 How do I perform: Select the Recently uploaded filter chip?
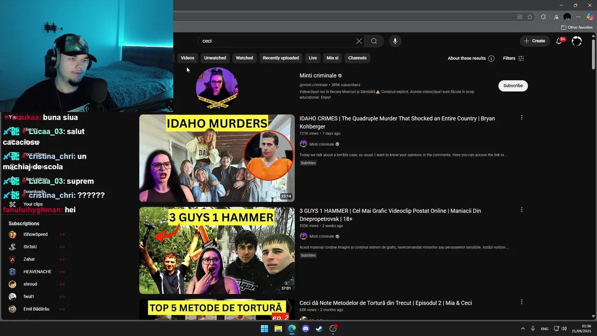tap(281, 58)
